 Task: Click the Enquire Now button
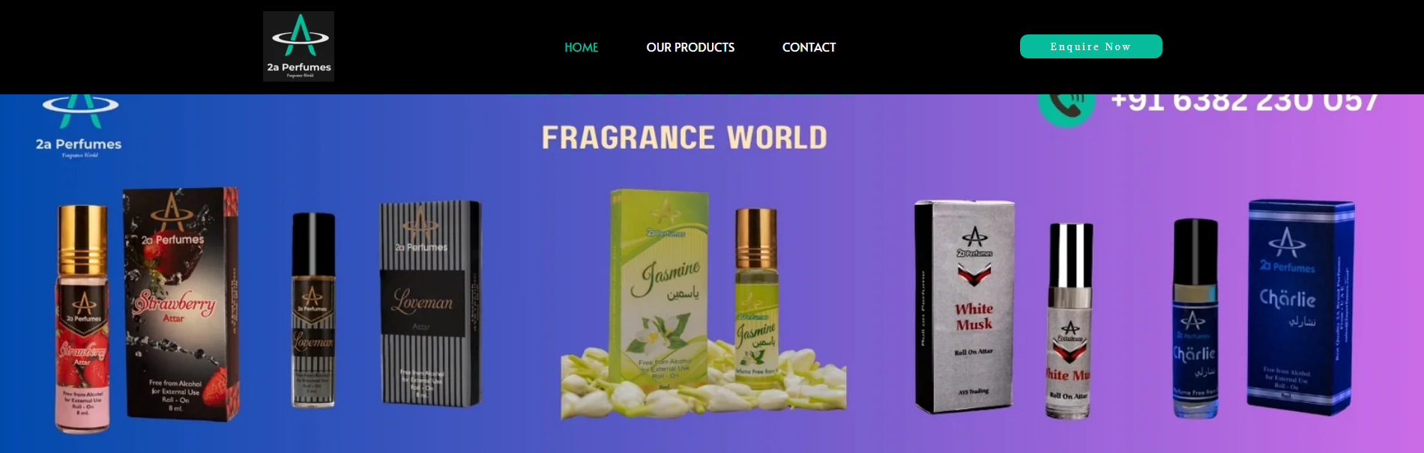point(1090,46)
